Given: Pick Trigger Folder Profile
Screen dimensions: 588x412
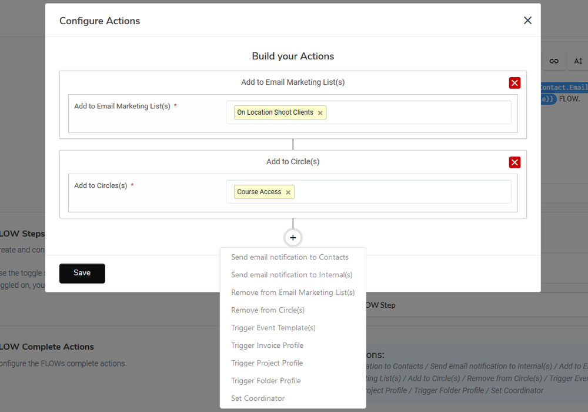Looking at the screenshot, I should pyautogui.click(x=266, y=381).
